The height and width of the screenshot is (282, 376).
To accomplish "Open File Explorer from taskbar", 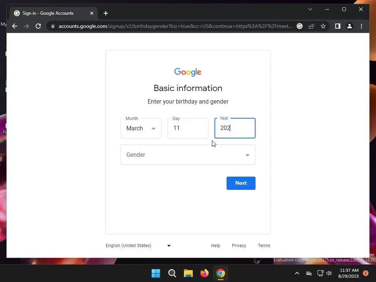I will pos(188,273).
